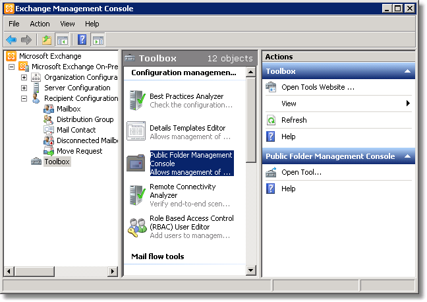Open the View menu in menu bar
The height and width of the screenshot is (302, 427).
click(x=67, y=24)
